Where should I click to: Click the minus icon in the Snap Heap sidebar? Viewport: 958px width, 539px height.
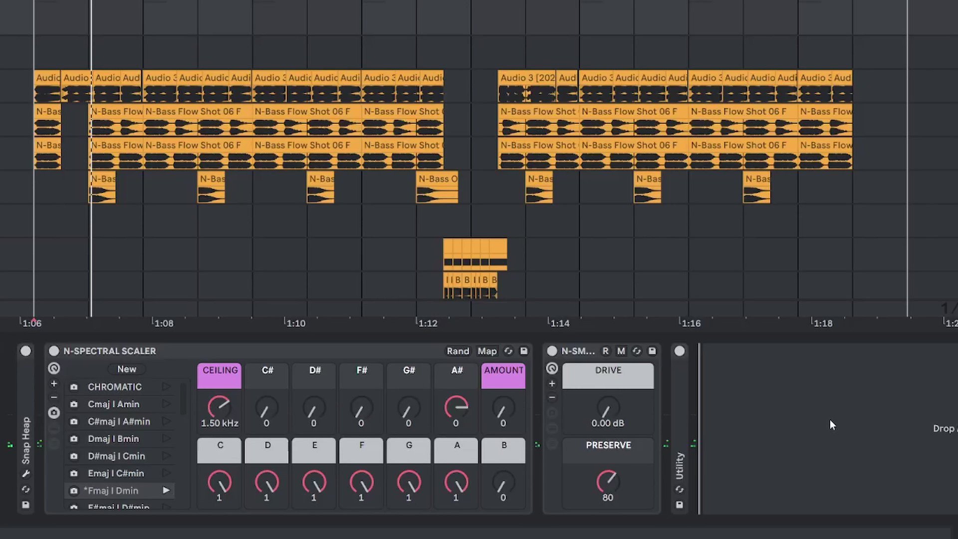[53, 397]
